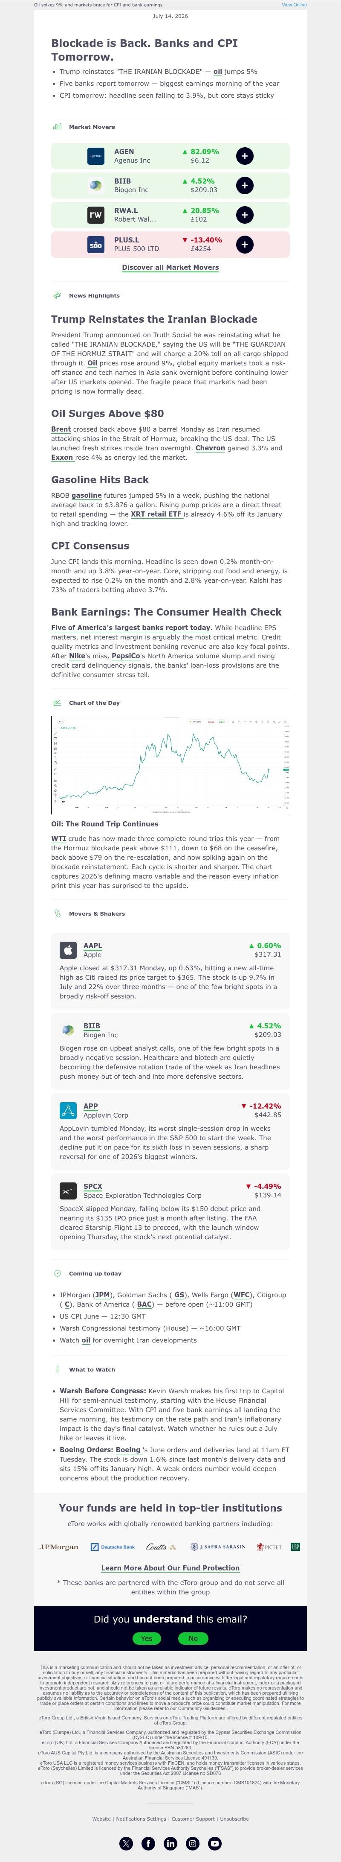341x1862 pixels.
Task: Add Biogen BIIB with the plus icon
Action: (244, 186)
